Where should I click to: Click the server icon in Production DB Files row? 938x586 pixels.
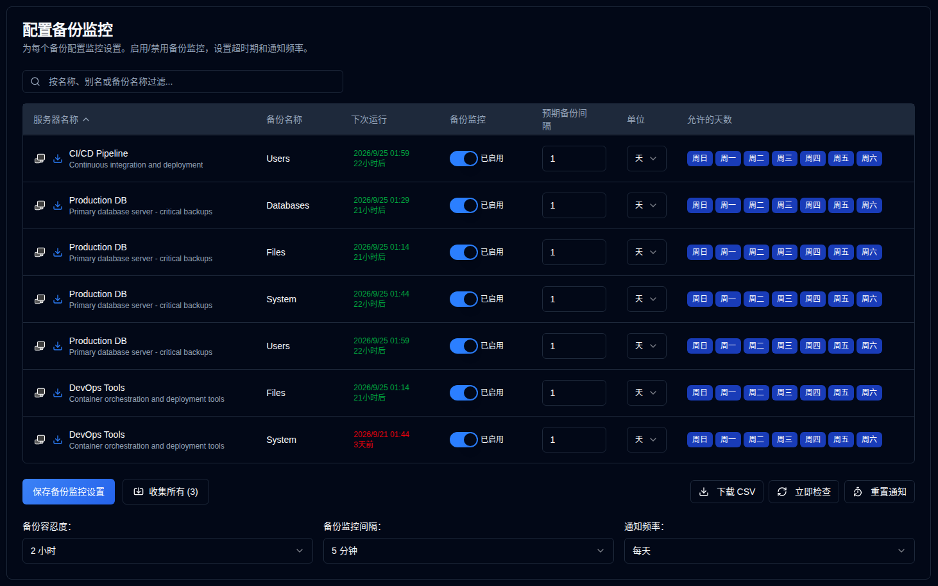(x=40, y=252)
